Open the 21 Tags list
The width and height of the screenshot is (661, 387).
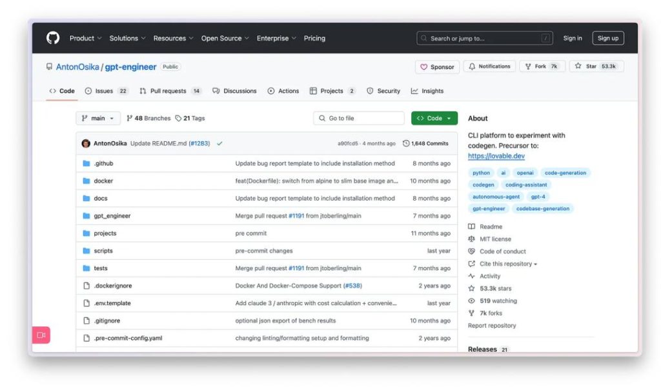click(190, 119)
